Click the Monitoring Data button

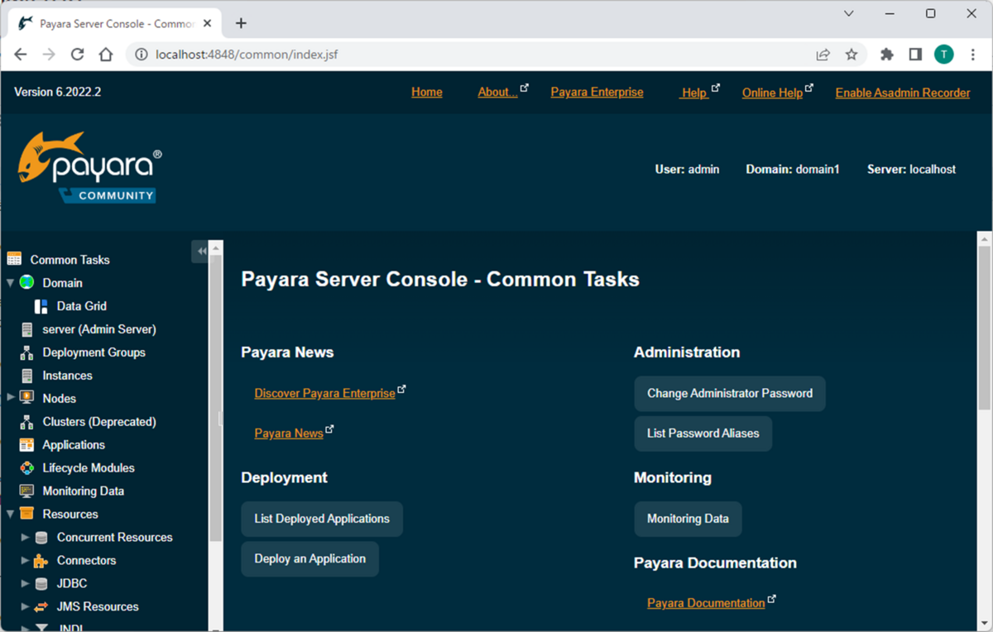point(688,519)
